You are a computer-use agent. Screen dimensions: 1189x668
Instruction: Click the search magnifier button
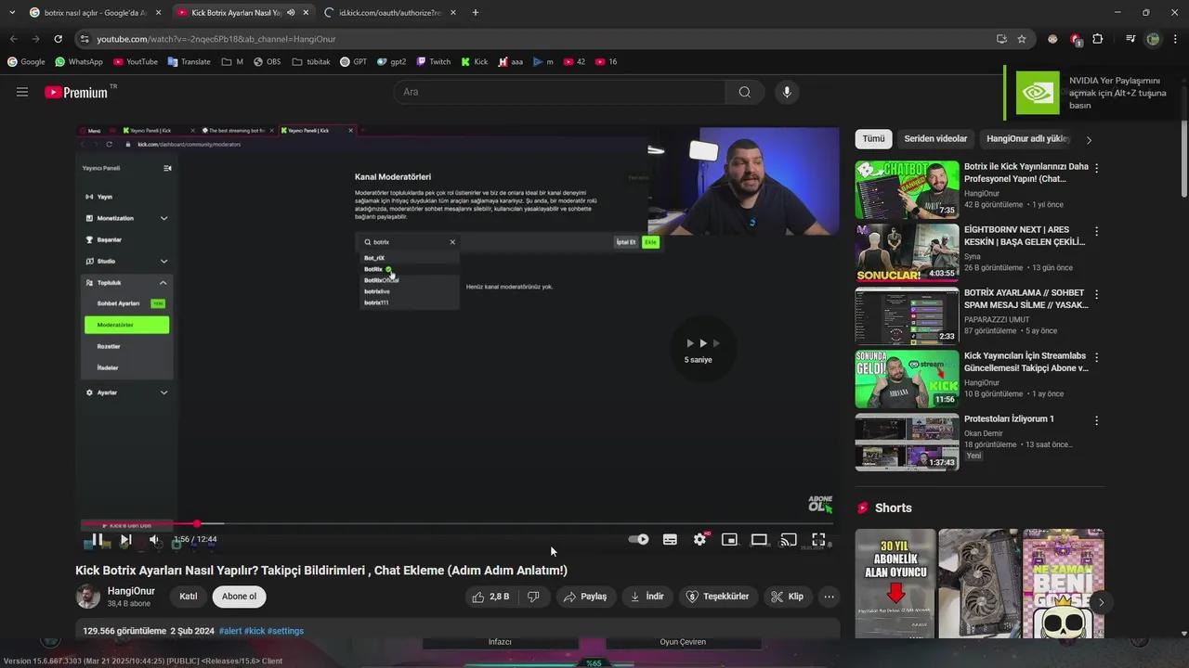coord(745,92)
